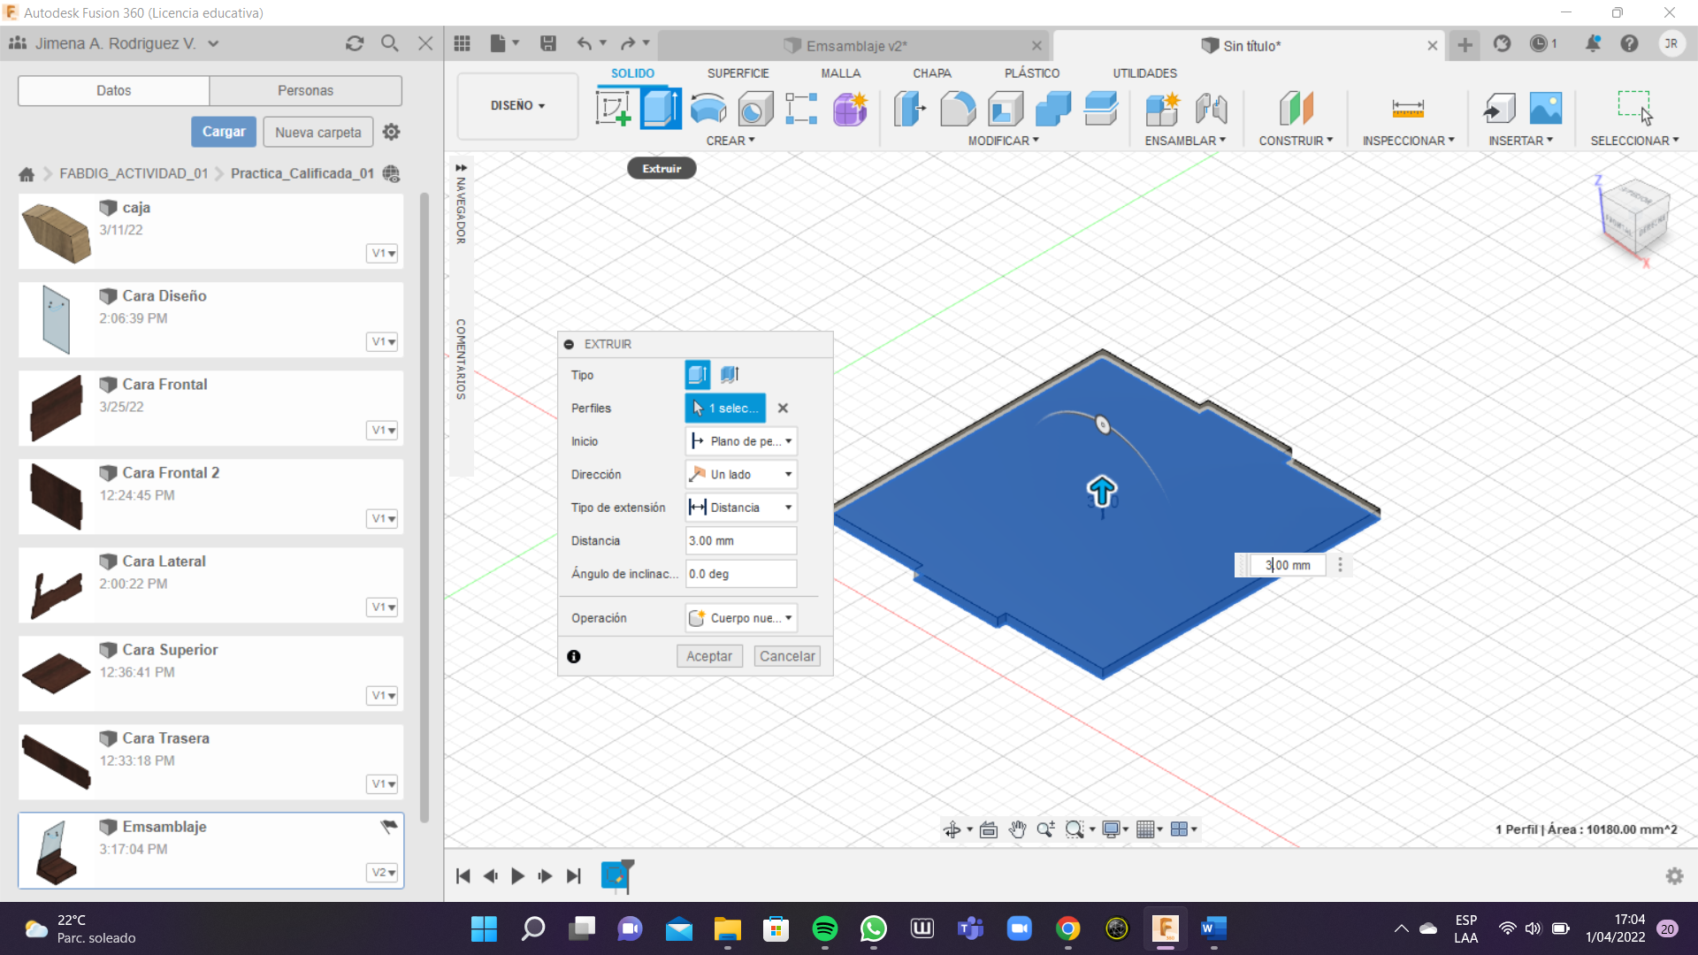Select the Press Pull tool
This screenshot has width=1698, height=955.
909,109
